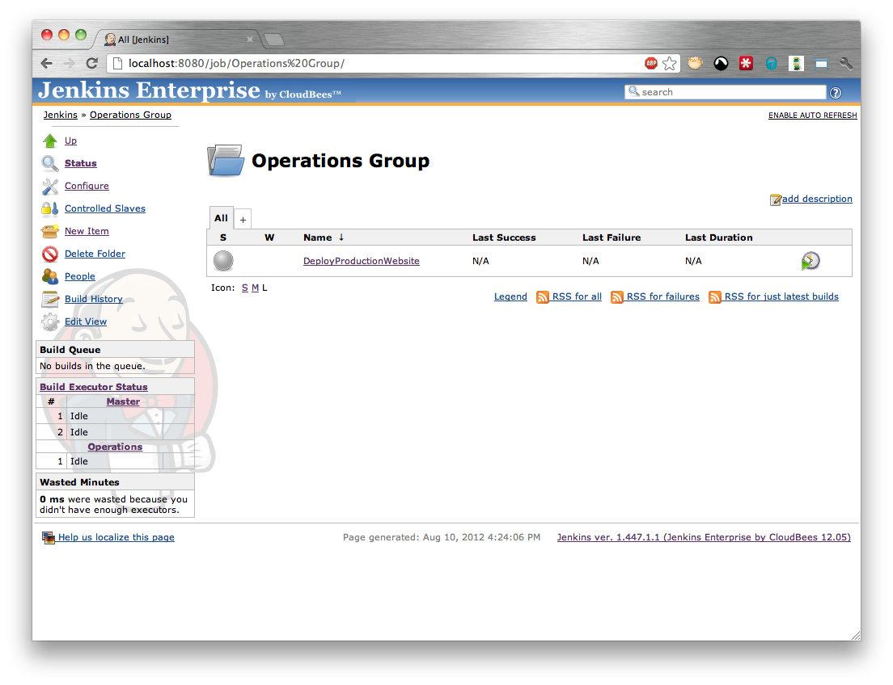Click the Edit View gear icon

coord(50,322)
